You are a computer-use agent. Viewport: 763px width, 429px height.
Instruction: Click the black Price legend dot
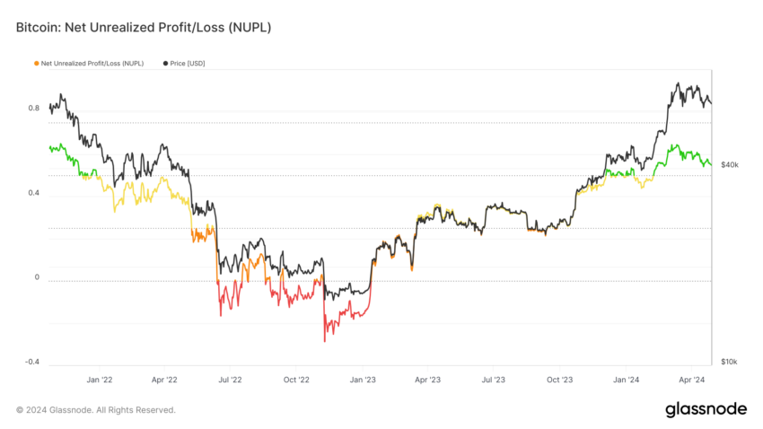[x=165, y=63]
